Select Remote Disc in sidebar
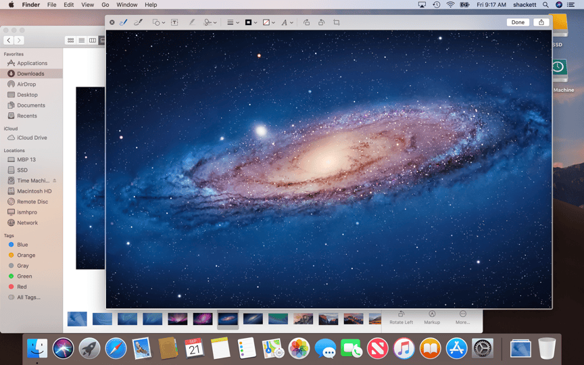Image resolution: width=584 pixels, height=365 pixels. [31, 201]
